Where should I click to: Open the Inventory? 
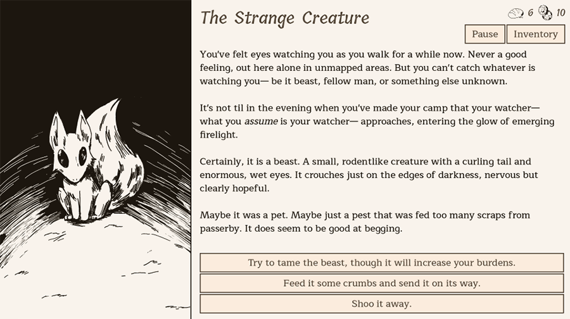[535, 34]
